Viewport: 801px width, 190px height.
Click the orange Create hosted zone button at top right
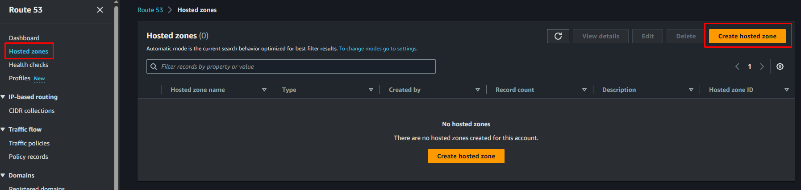tap(747, 36)
